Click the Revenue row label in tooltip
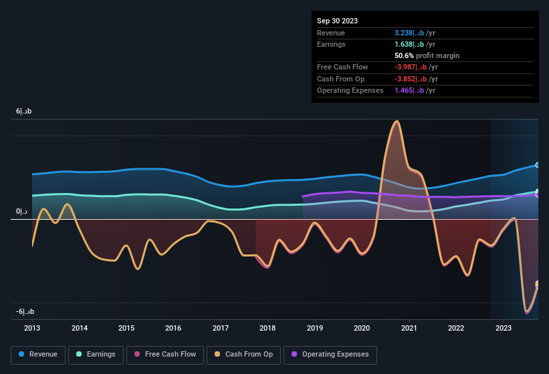The width and height of the screenshot is (549, 374). 331,33
